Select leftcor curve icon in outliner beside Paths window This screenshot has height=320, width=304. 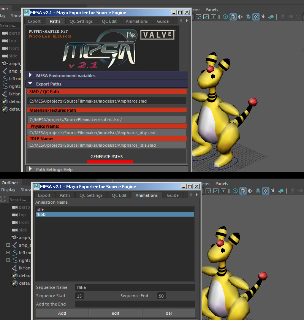coord(5,79)
